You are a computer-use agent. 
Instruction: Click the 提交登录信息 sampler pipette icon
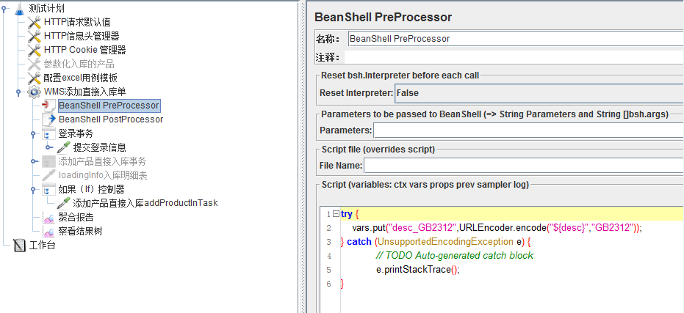click(63, 147)
